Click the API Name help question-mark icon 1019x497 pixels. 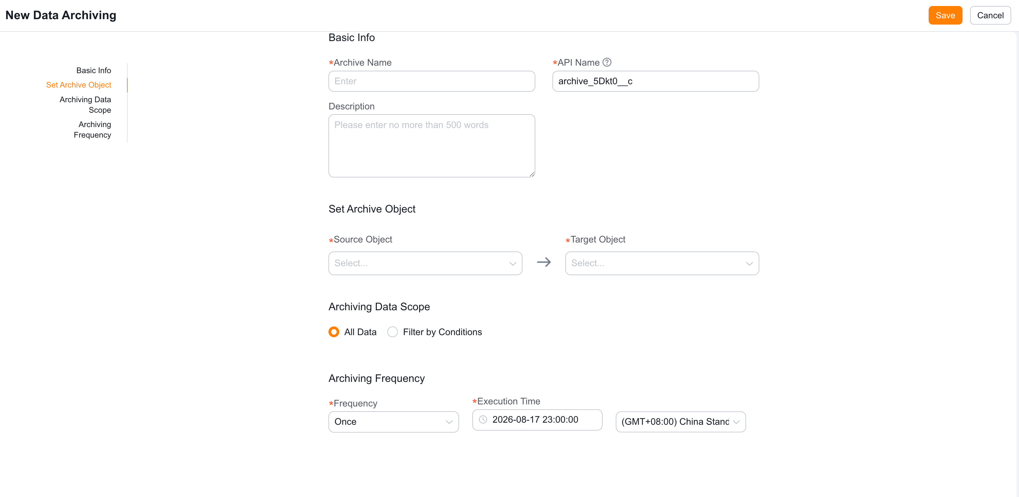(606, 62)
